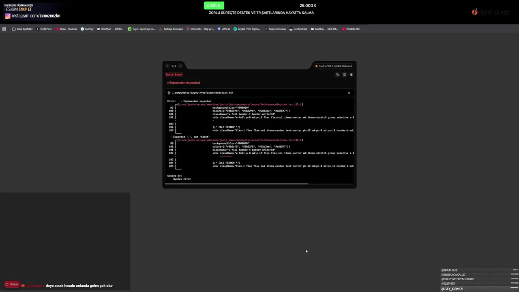The height and width of the screenshot is (292, 519).
Task: Click Next.js 16.1.6 (stale) Webpack badge
Action: [x=334, y=66]
